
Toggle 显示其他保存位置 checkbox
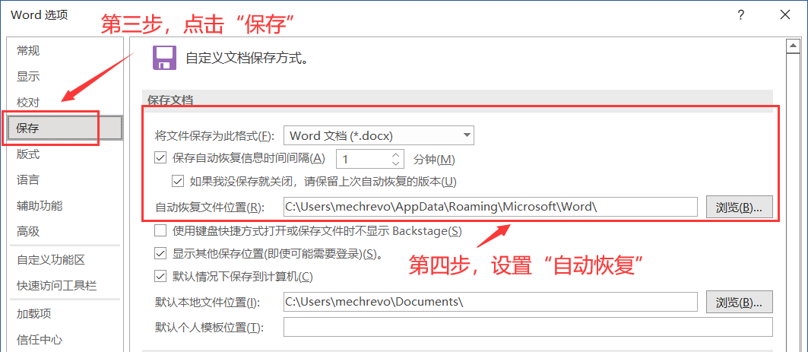pyautogui.click(x=160, y=253)
